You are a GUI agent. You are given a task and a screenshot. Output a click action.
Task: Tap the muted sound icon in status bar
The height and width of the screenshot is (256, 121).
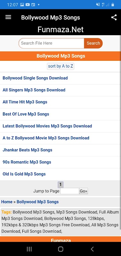point(98,4)
